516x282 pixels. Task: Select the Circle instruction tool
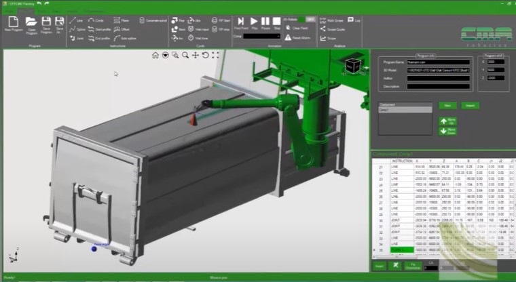tap(95, 21)
